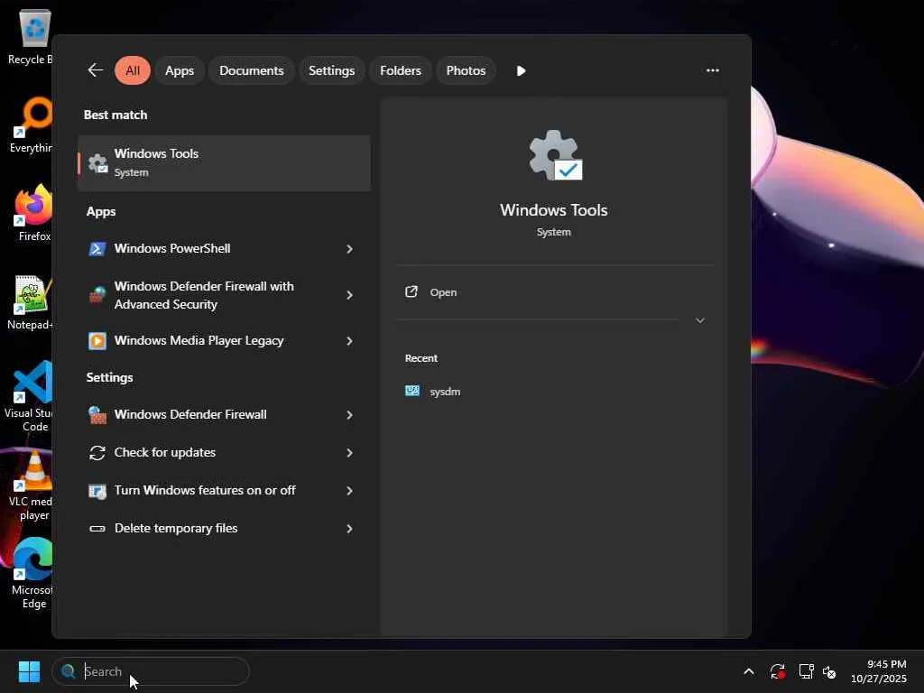Screen dimensions: 924x693
Task: Click the network display tray icon
Action: click(x=806, y=671)
